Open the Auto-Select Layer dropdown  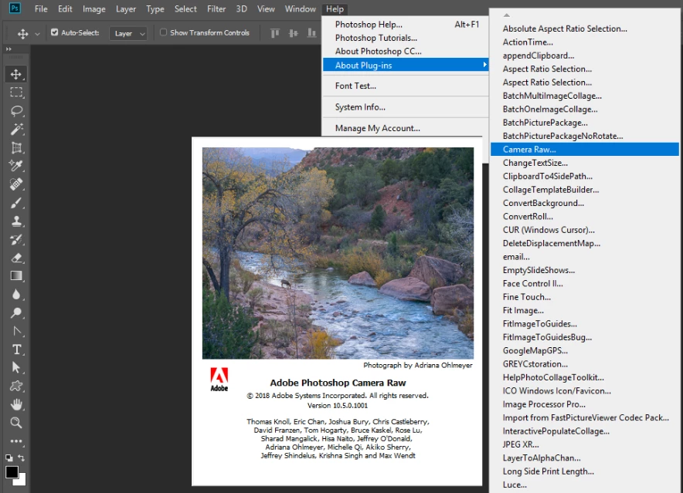coord(128,33)
